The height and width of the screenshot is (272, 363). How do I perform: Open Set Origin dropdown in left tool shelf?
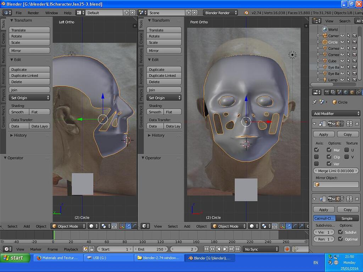pos(29,98)
